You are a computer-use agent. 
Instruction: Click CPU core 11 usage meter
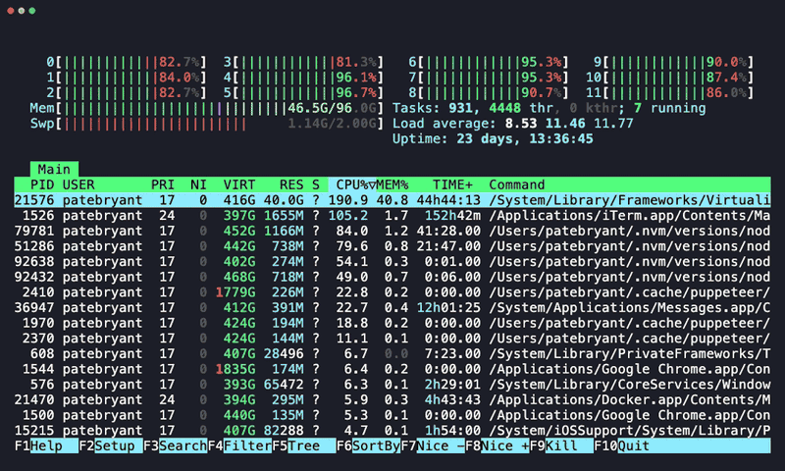pos(669,92)
